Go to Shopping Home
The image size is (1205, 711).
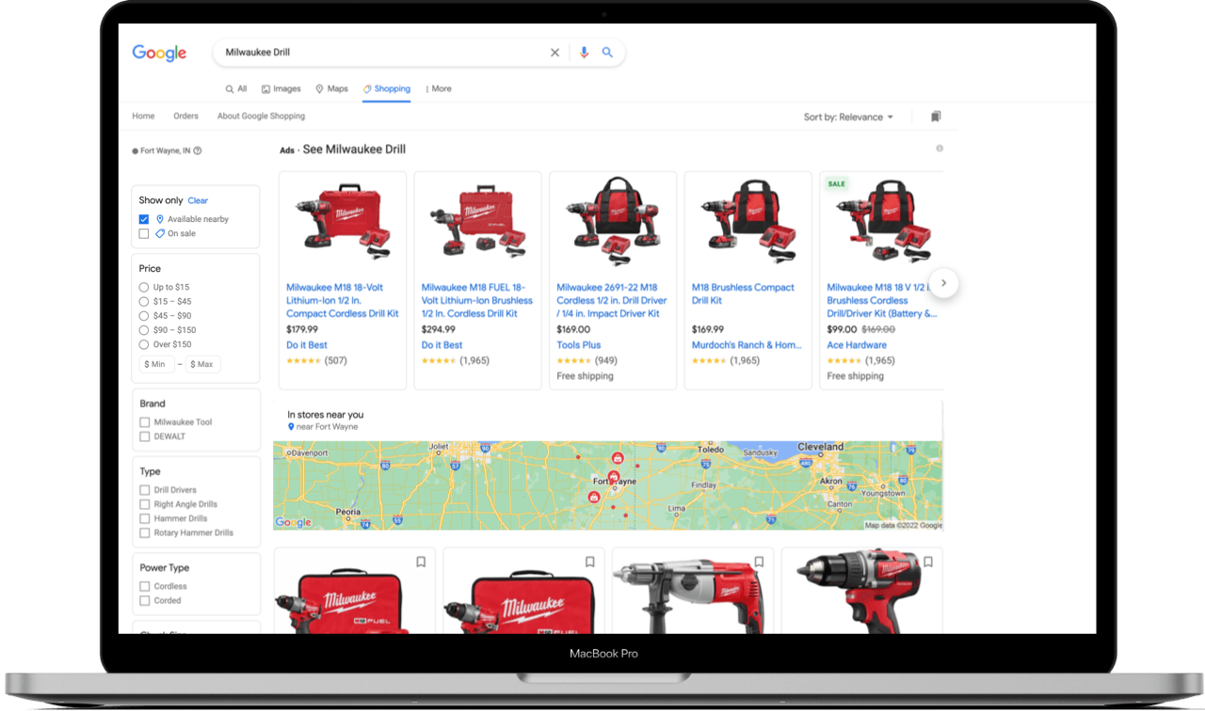143,117
